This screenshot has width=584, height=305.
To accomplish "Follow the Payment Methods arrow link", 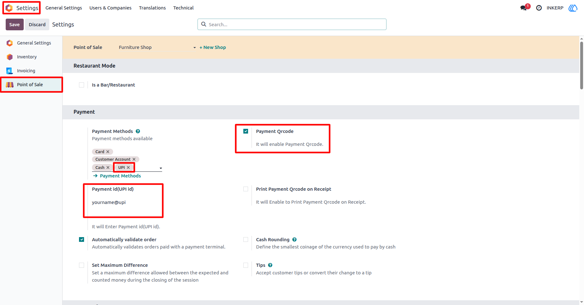I will coord(117,176).
